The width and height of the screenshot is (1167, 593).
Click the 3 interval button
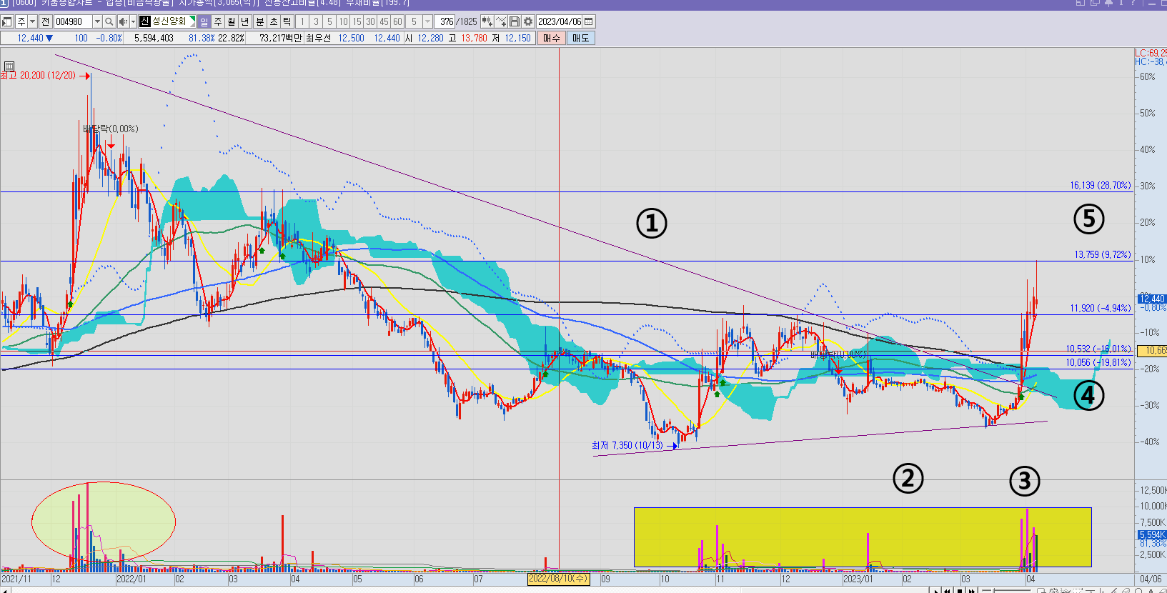pyautogui.click(x=316, y=21)
